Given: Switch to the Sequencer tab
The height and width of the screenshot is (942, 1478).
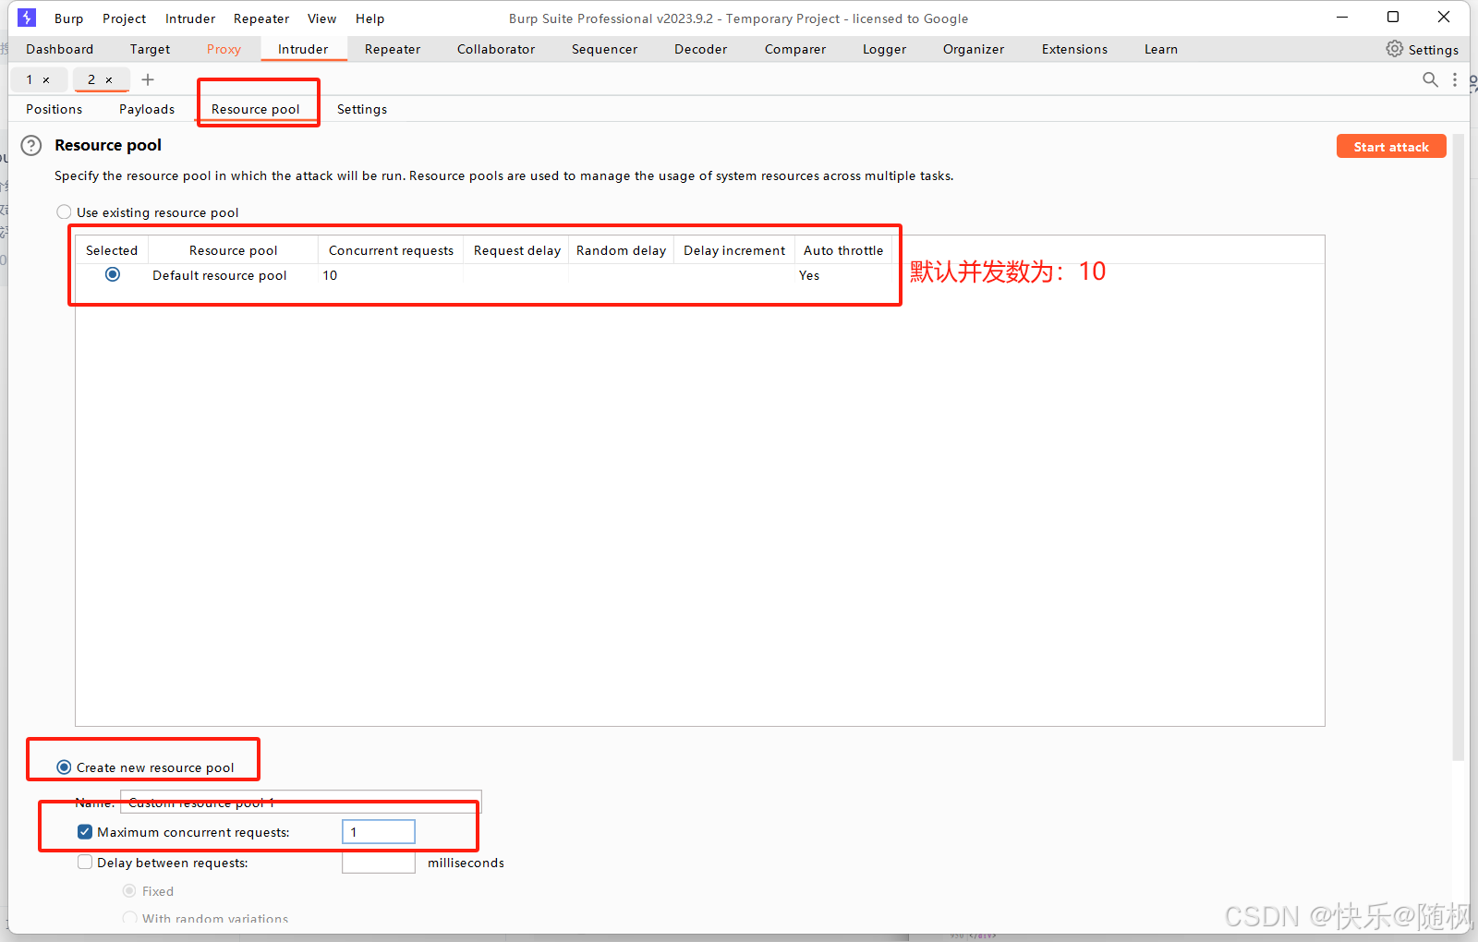Looking at the screenshot, I should tap(604, 49).
